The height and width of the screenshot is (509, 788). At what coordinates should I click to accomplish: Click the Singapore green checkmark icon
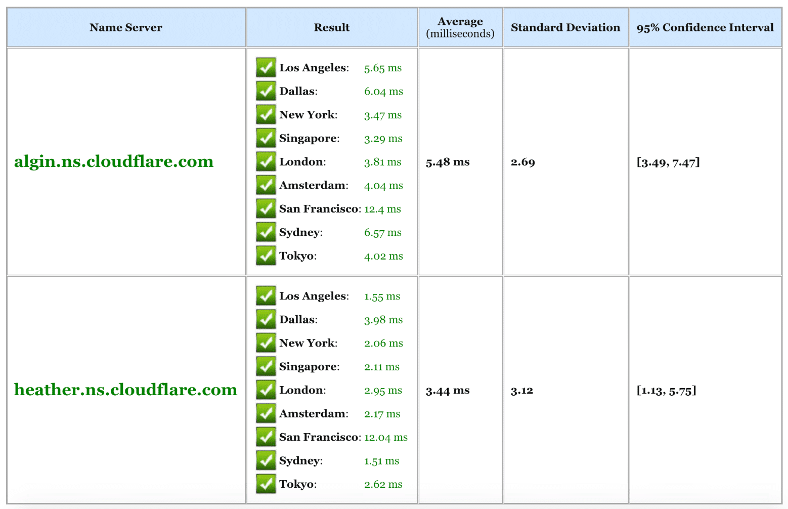point(266,138)
